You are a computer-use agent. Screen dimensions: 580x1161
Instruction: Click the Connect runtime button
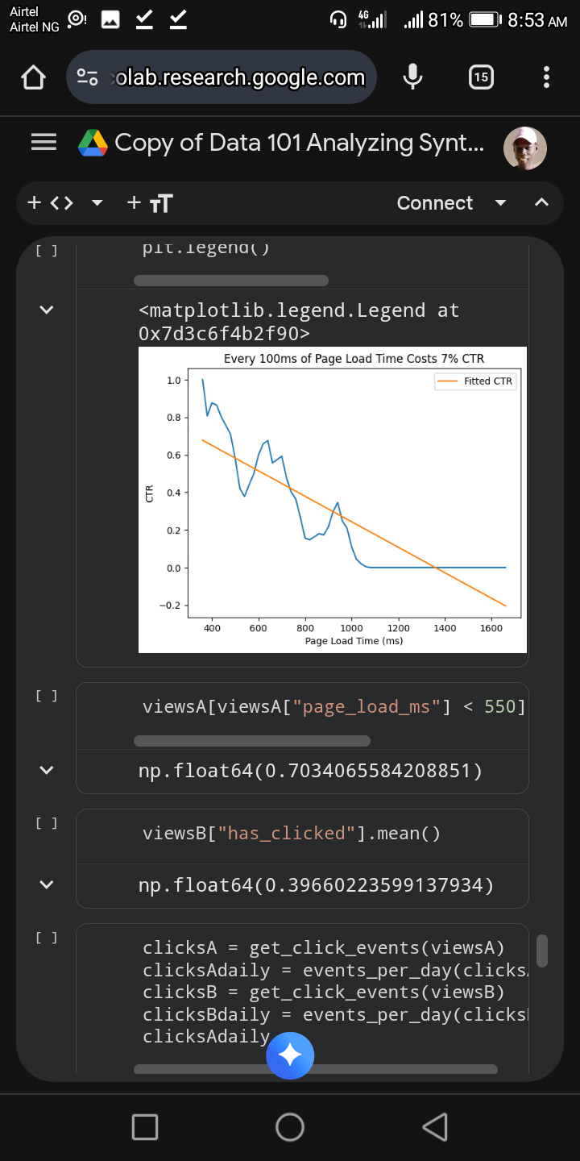[x=435, y=203]
